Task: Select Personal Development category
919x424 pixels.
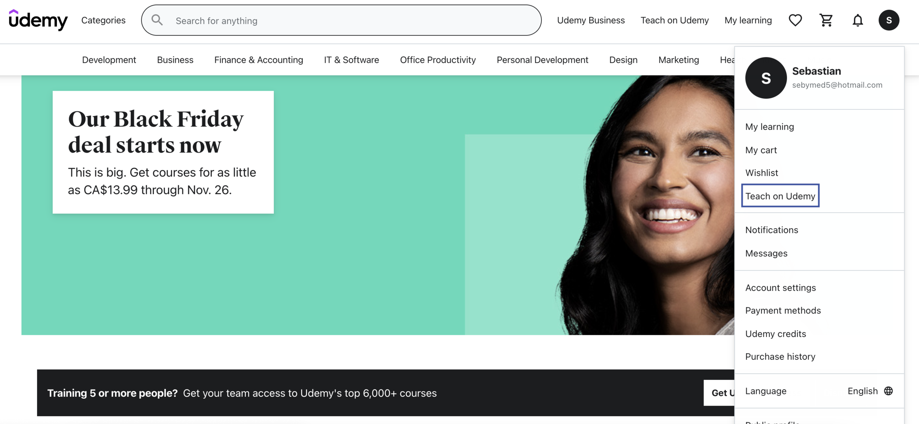Action: click(x=543, y=60)
